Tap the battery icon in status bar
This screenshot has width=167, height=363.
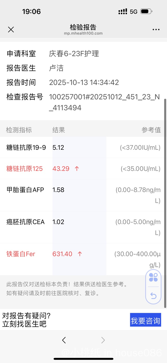pos(146,11)
